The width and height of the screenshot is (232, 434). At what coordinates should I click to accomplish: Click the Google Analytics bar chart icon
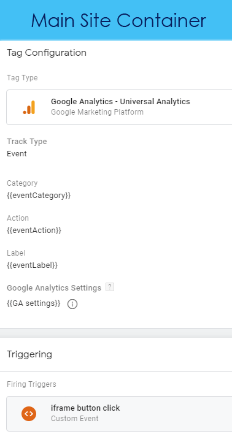(x=29, y=107)
